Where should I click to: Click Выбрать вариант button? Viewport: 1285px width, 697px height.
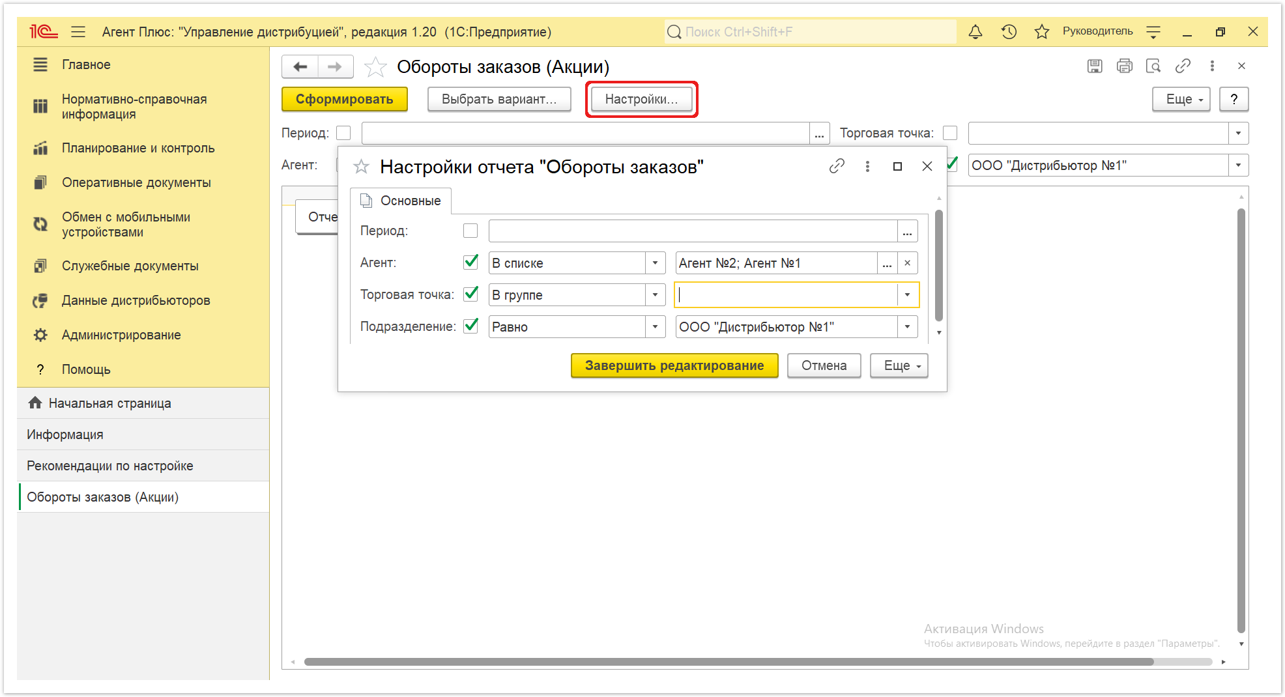499,99
